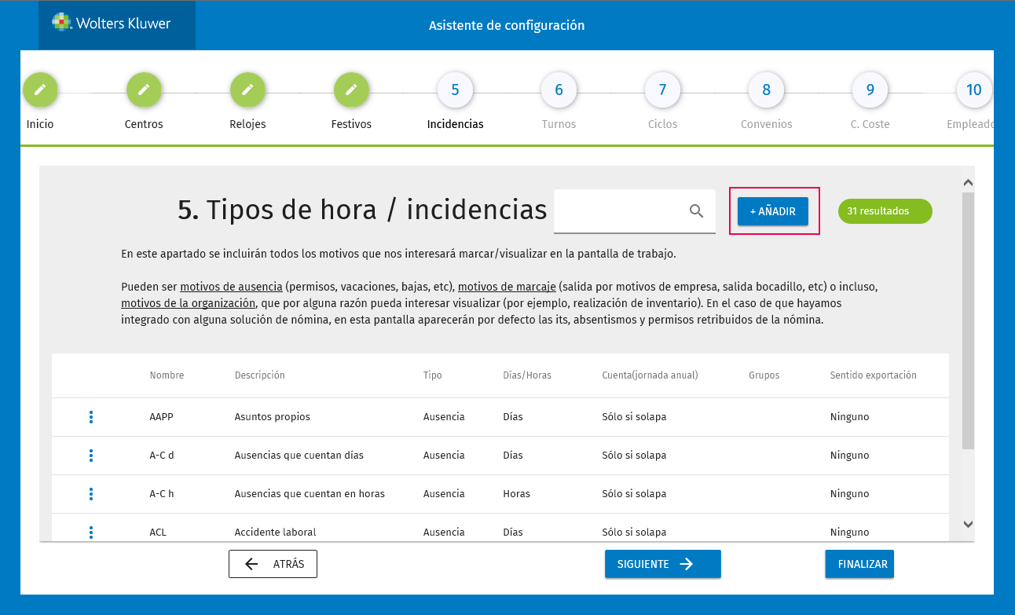Click the 31 resultados badge
This screenshot has height=615, width=1015.
coord(885,211)
